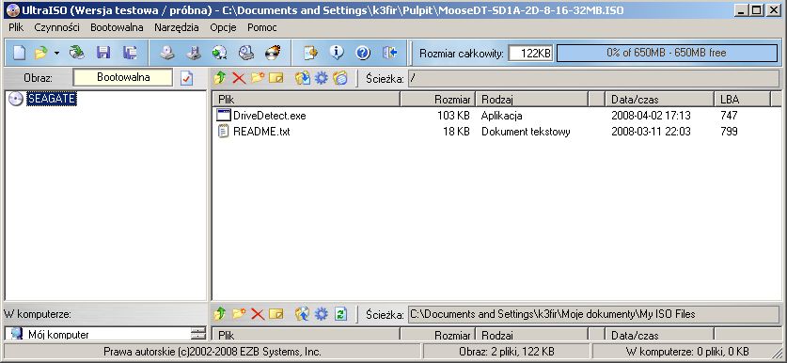787x363 pixels.
Task: Click the 650MB capacity progress bar
Action: (667, 53)
